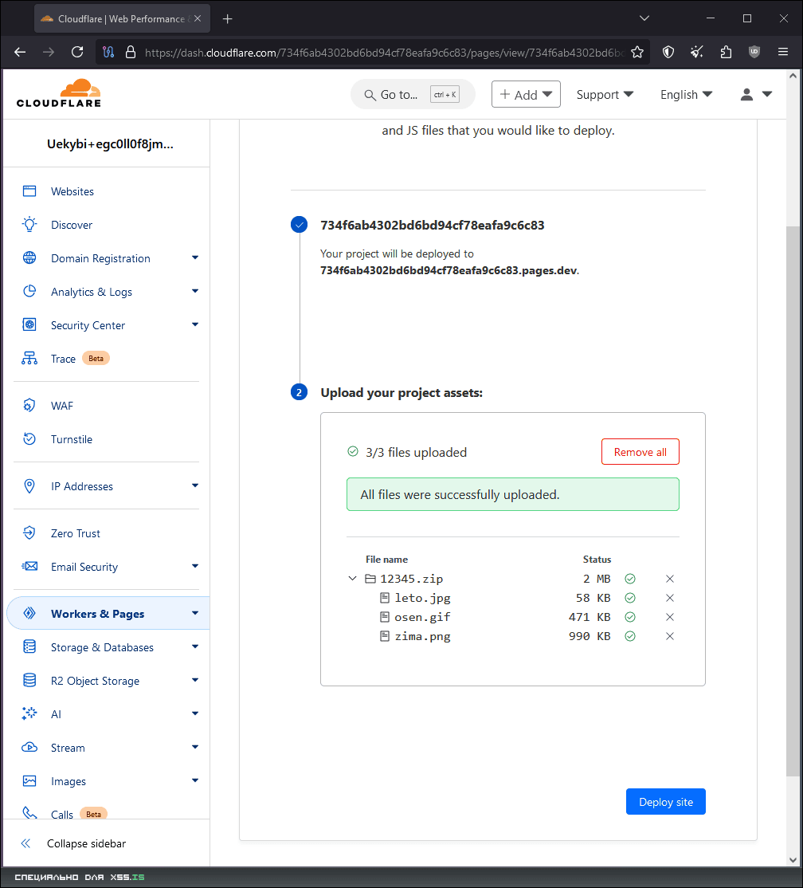
Task: Remove 12345.zip folder with its X
Action: (x=670, y=579)
